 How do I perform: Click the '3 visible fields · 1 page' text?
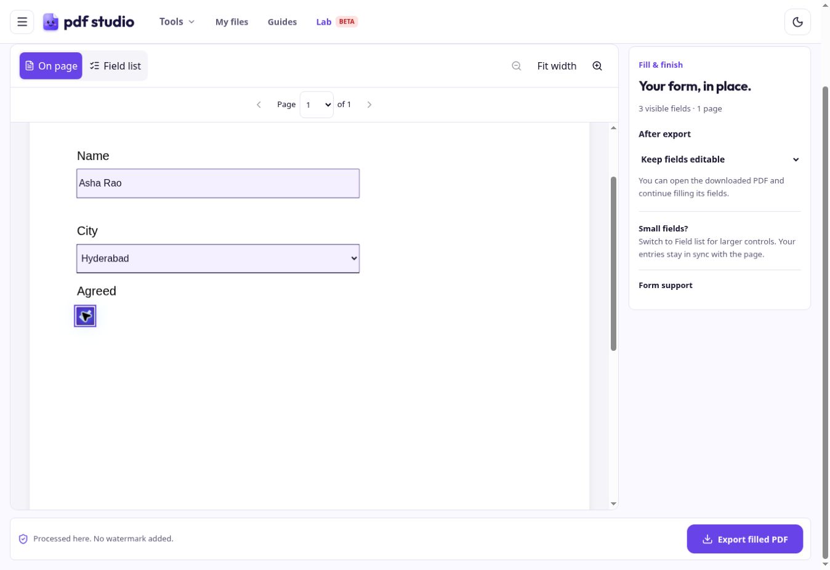[680, 108]
